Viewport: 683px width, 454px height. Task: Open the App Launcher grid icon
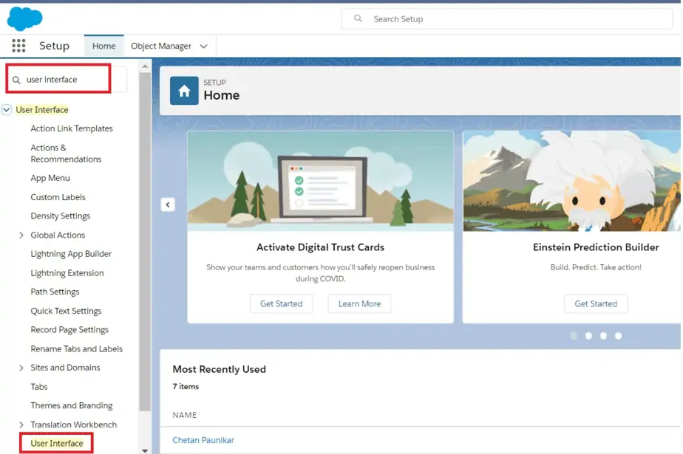tap(18, 45)
